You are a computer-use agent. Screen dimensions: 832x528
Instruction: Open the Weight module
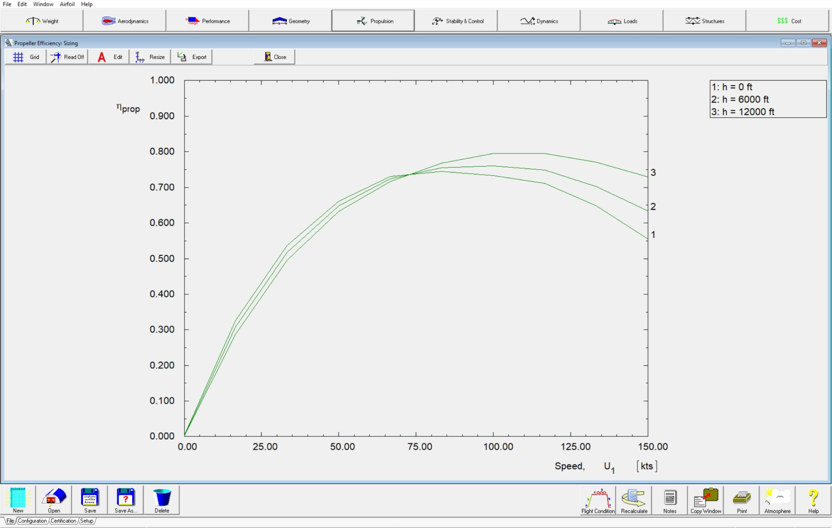(x=42, y=21)
